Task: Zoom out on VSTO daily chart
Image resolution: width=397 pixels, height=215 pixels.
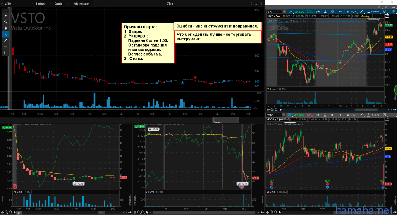Action: coord(276,212)
